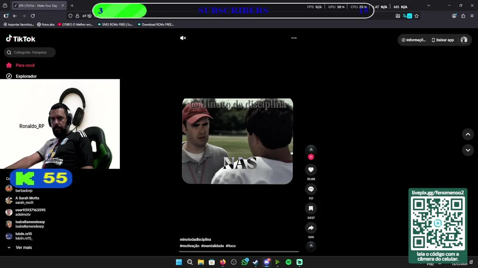Open the Explorador section
Viewport: 478px width, 268px height.
pos(22,76)
